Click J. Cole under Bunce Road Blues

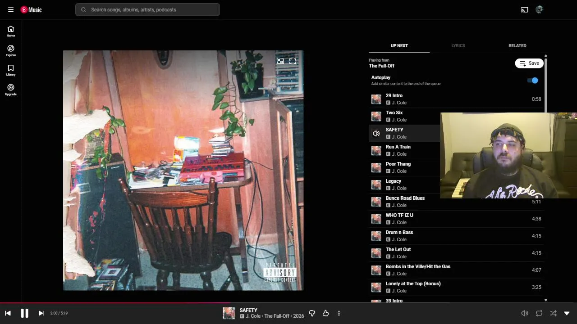[399, 205]
